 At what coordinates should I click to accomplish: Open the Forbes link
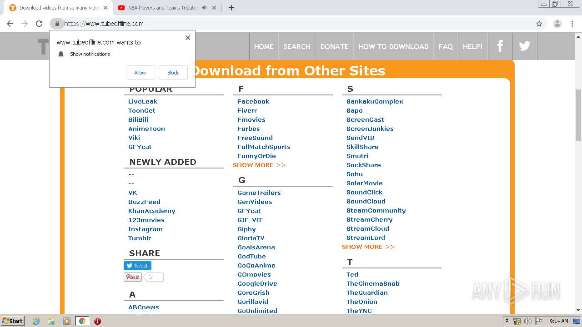click(x=249, y=129)
